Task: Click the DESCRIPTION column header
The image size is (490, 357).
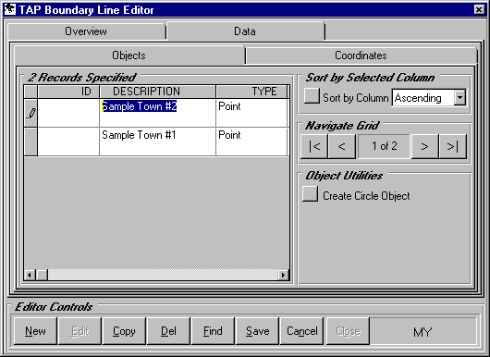Action: 157,92
